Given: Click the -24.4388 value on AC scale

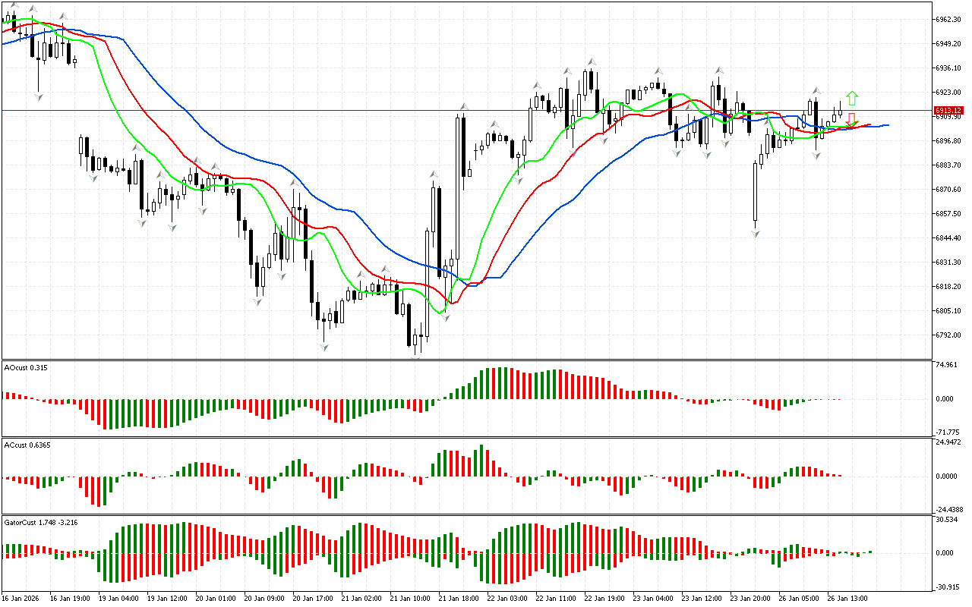Looking at the screenshot, I should click(949, 509).
